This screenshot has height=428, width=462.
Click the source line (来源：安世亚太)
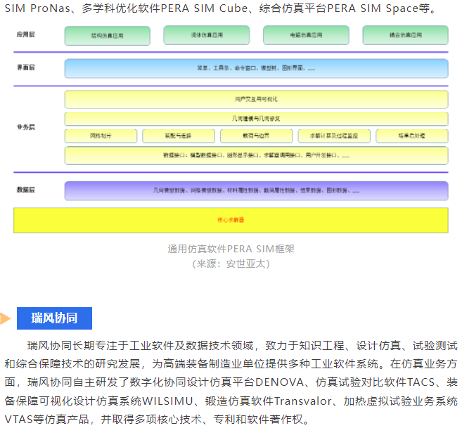231,264
